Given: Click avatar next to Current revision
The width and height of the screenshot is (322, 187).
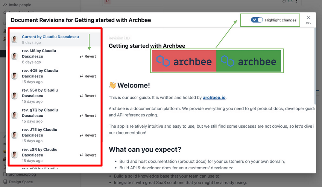Looking at the screenshot, I should (x=15, y=39).
